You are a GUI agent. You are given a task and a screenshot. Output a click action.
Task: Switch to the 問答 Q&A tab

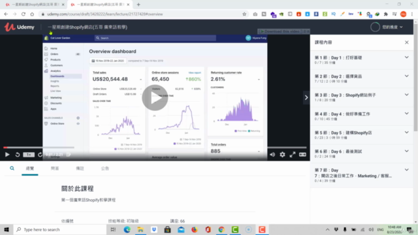pos(55,168)
